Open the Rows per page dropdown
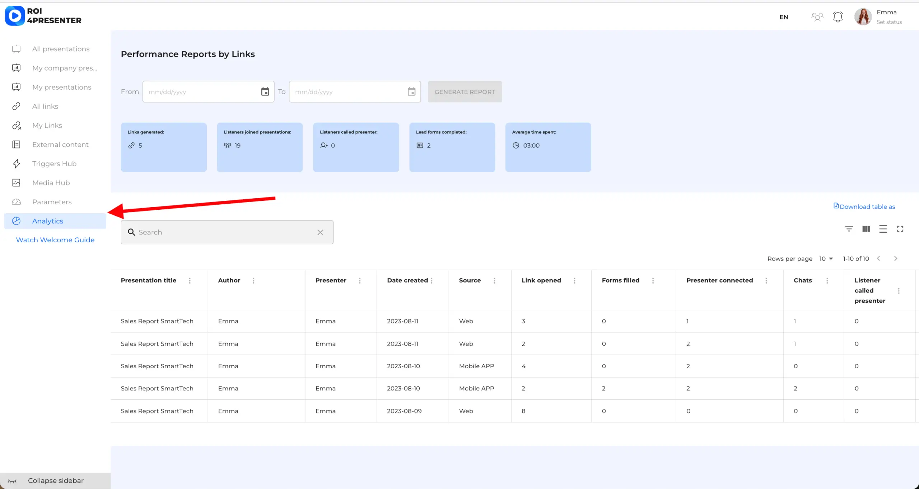 pos(826,258)
